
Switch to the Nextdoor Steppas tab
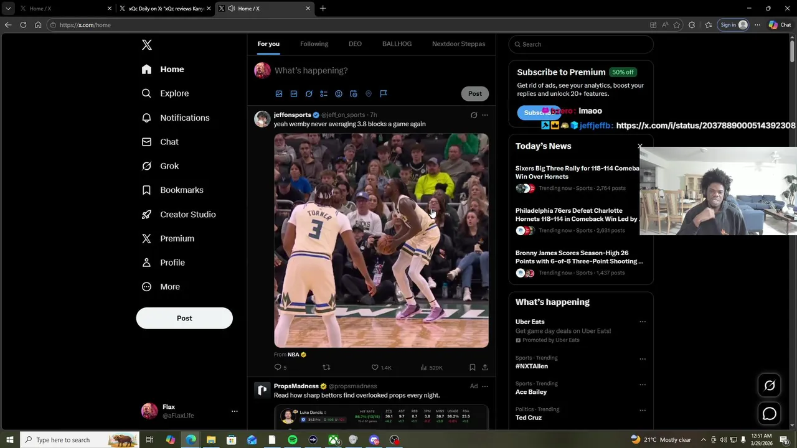(458, 44)
